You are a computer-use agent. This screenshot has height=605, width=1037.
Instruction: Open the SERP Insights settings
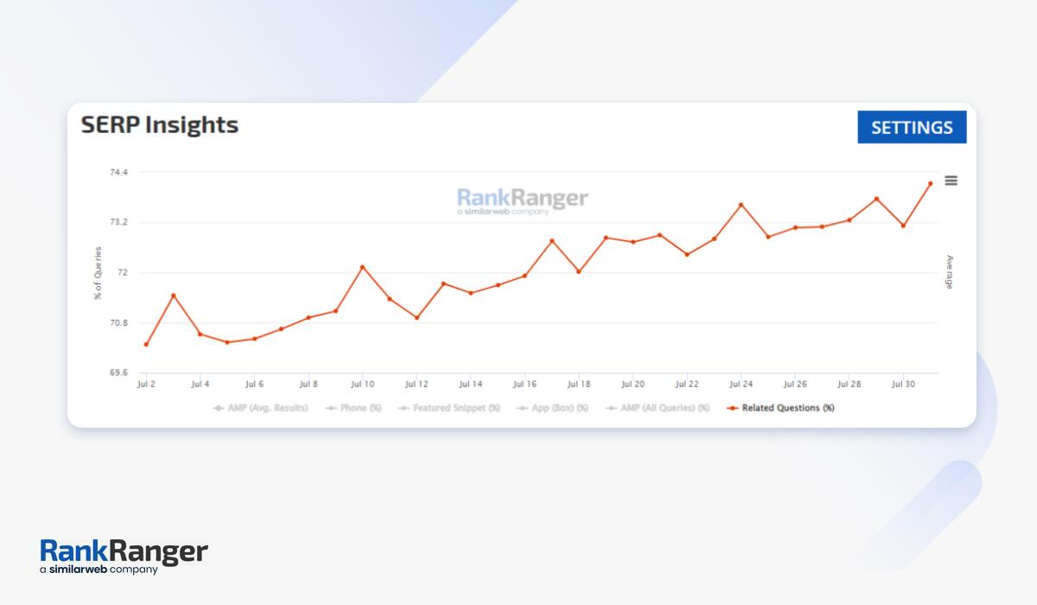click(x=911, y=127)
